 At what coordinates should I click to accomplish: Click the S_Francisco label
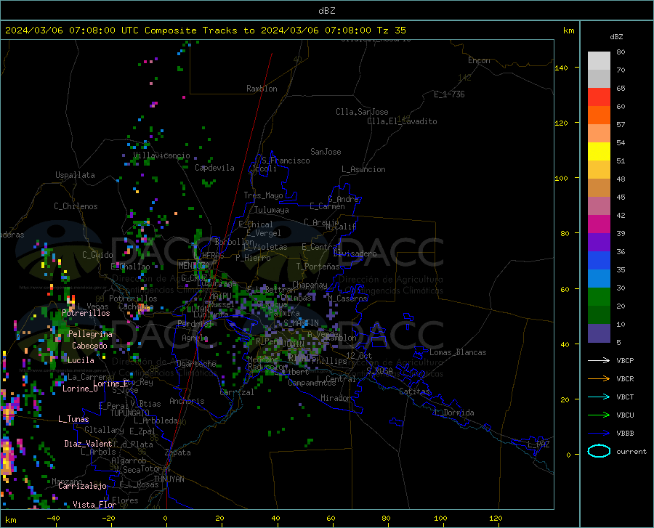[x=286, y=161]
